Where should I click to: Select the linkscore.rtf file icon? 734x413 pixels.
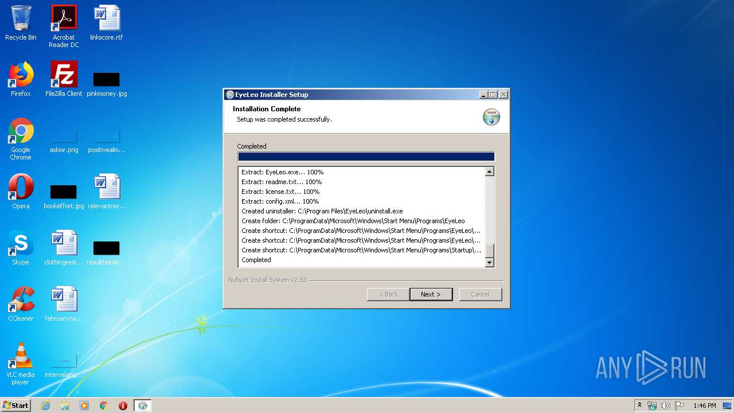coord(107,23)
